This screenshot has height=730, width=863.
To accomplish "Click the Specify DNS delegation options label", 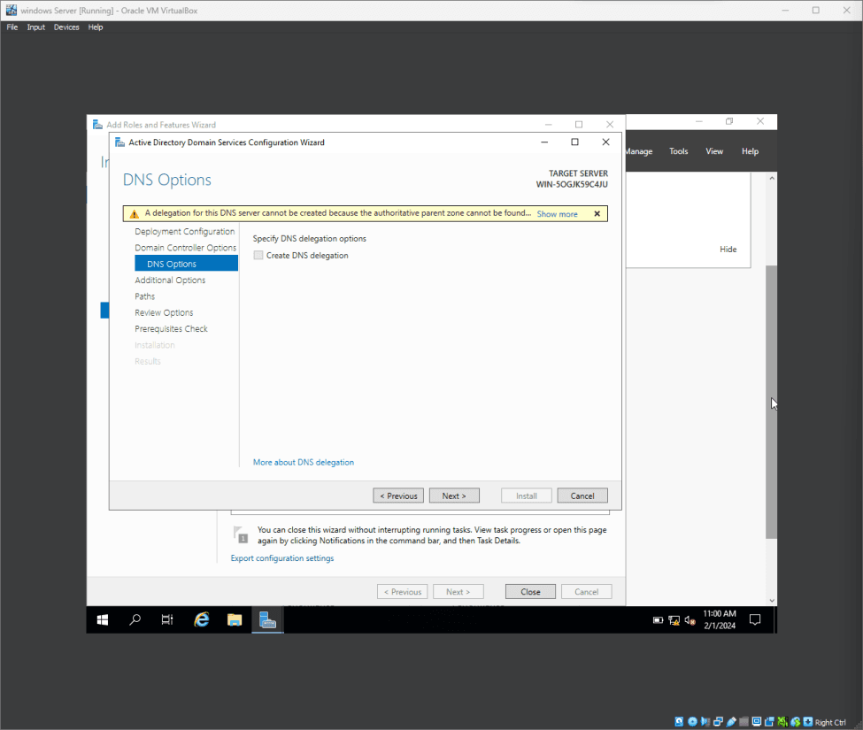I will (x=309, y=239).
